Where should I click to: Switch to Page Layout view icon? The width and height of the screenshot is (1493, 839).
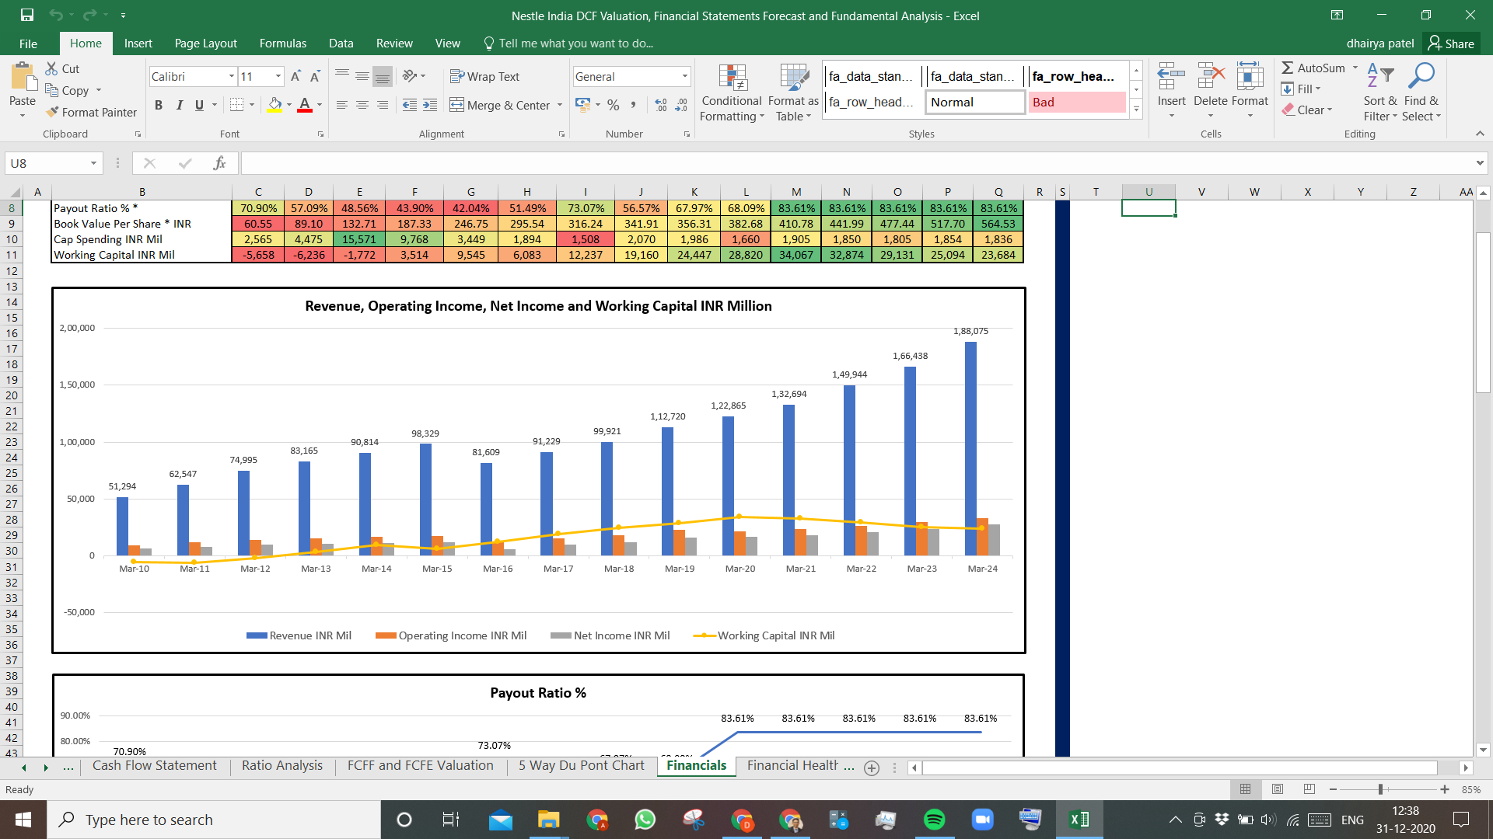[1278, 789]
